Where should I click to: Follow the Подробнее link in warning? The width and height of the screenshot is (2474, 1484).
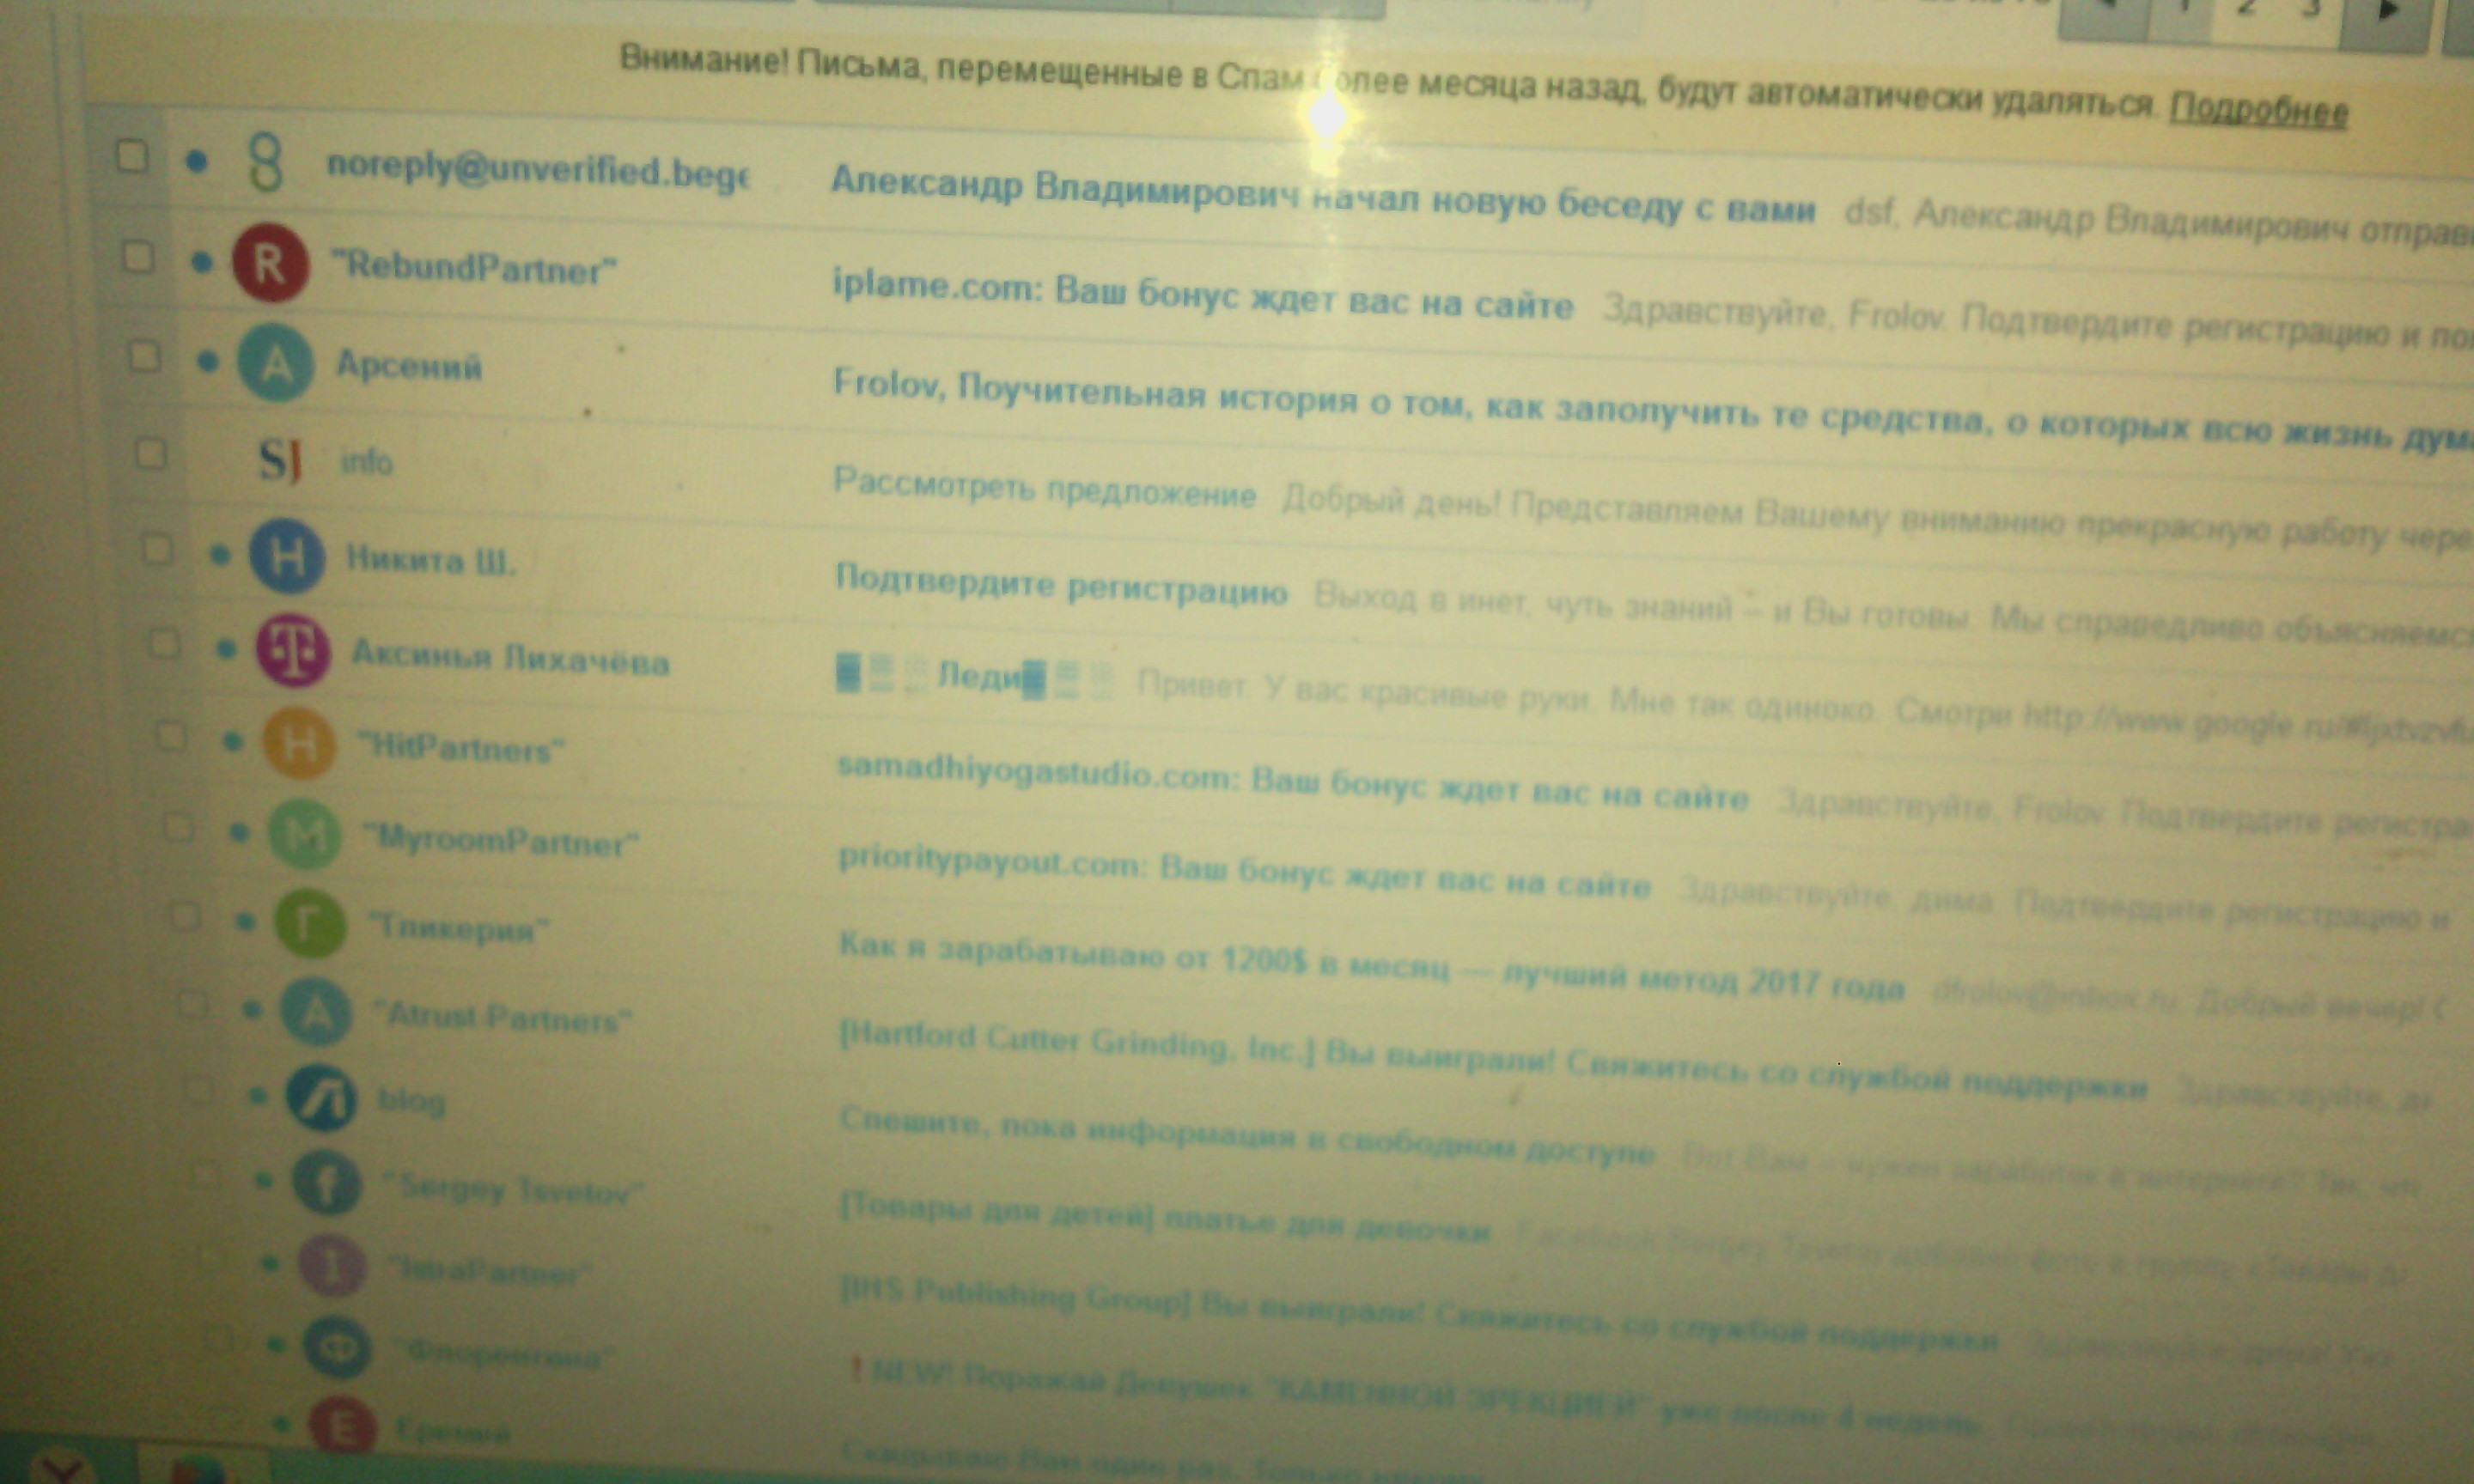pyautogui.click(x=2258, y=109)
